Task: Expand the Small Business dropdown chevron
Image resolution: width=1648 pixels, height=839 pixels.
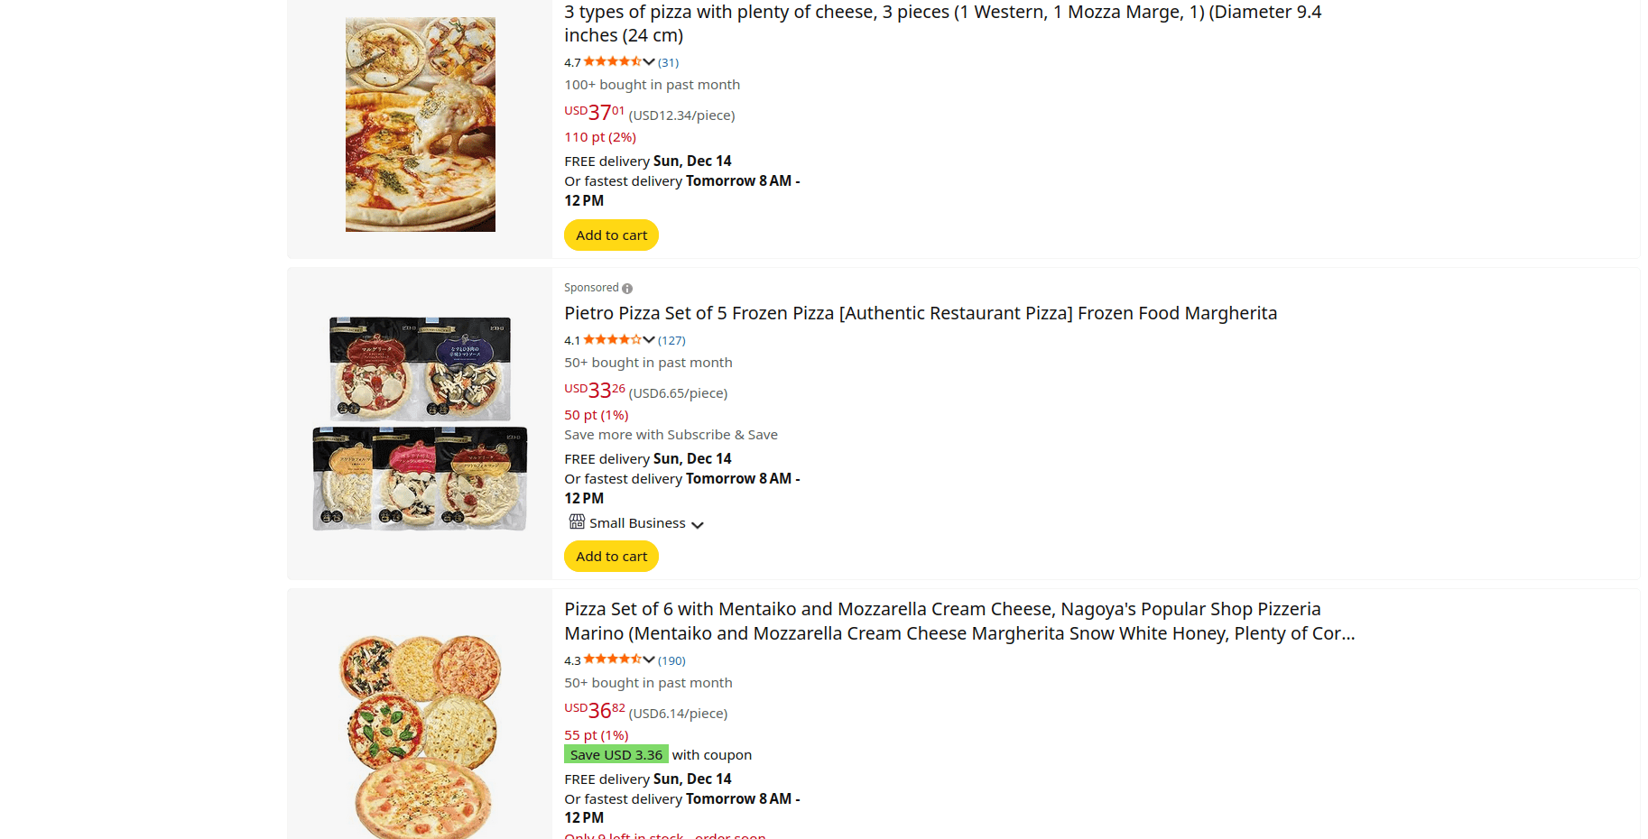Action: pyautogui.click(x=698, y=524)
